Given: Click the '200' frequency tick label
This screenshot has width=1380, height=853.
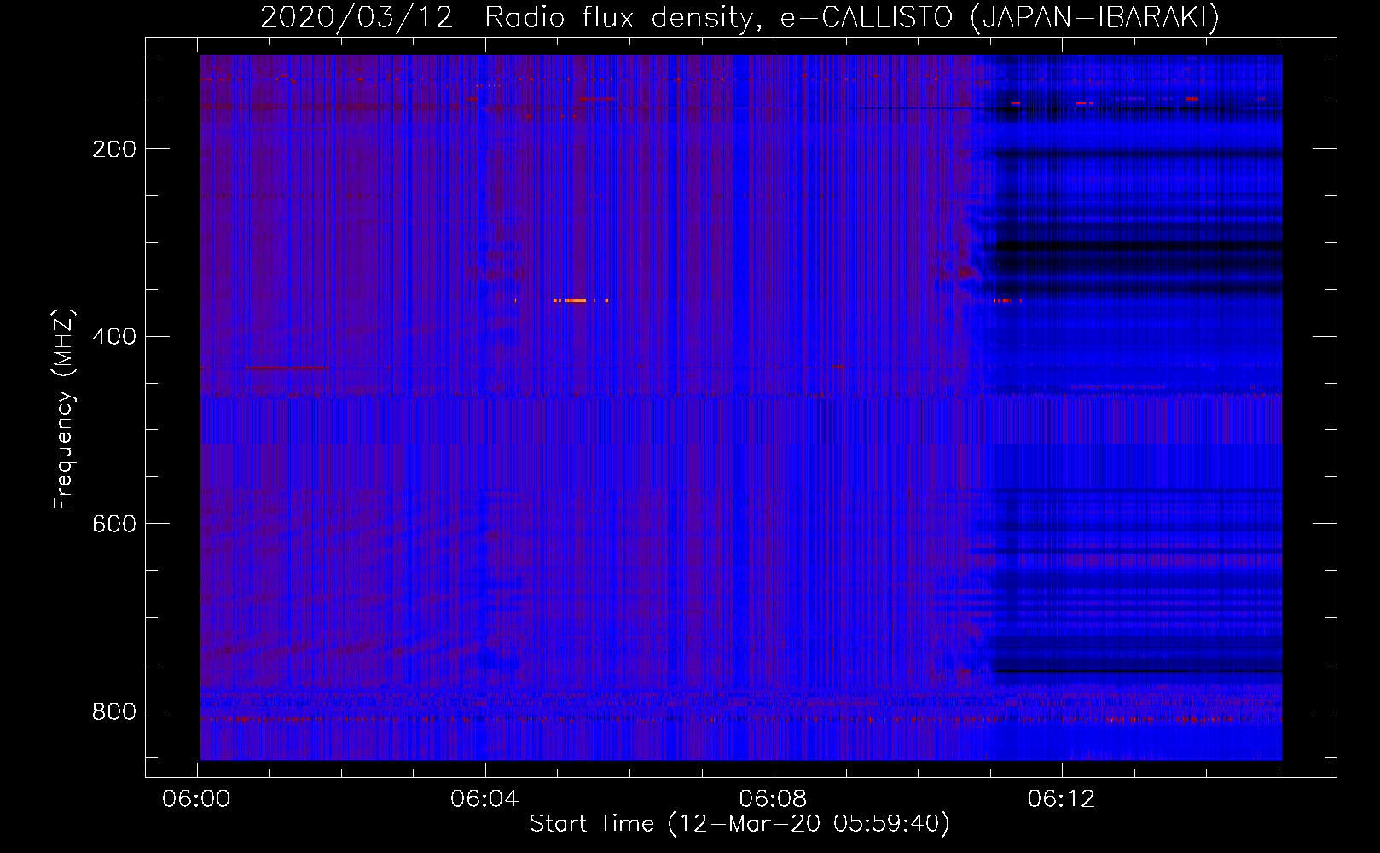Looking at the screenshot, I should [114, 149].
